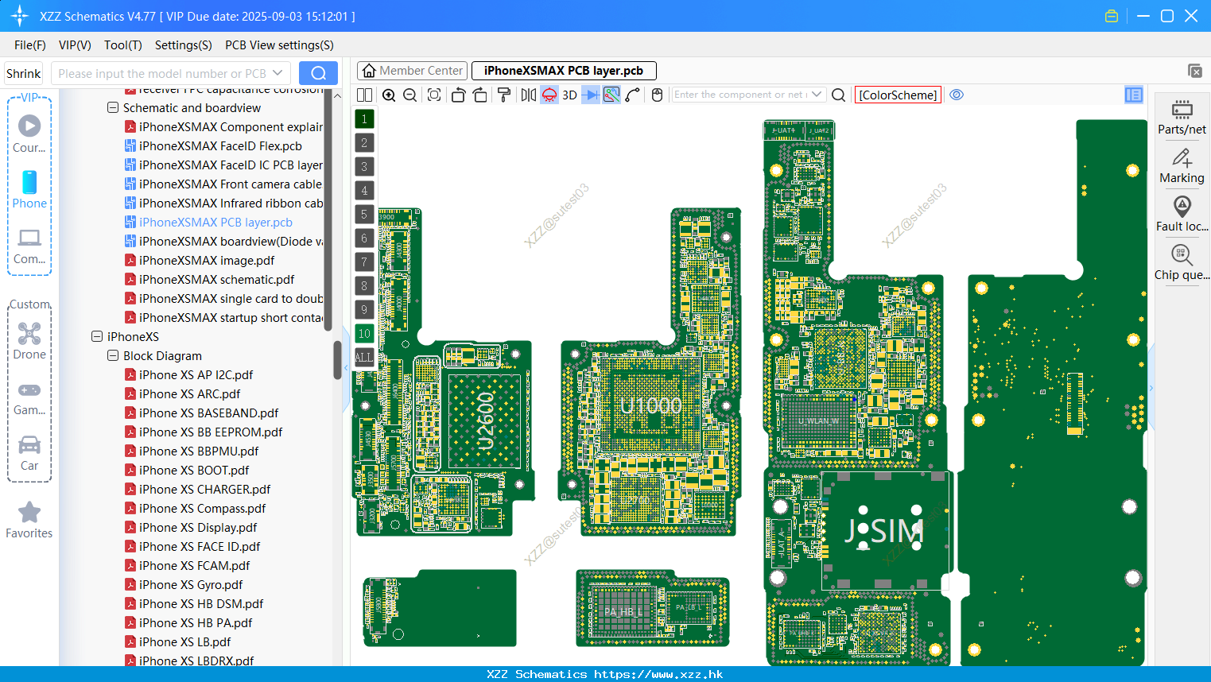
Task: Click the file tree vertical scrollbar
Action: [337, 360]
